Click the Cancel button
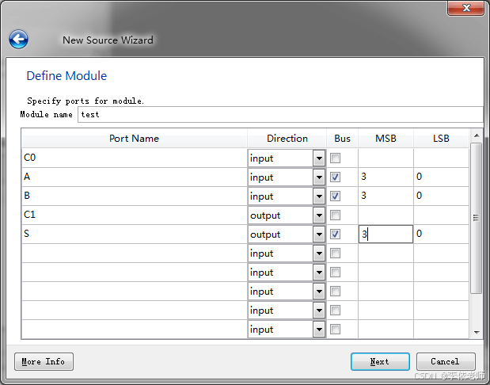Screen dimensions: 490x385 click(x=446, y=361)
